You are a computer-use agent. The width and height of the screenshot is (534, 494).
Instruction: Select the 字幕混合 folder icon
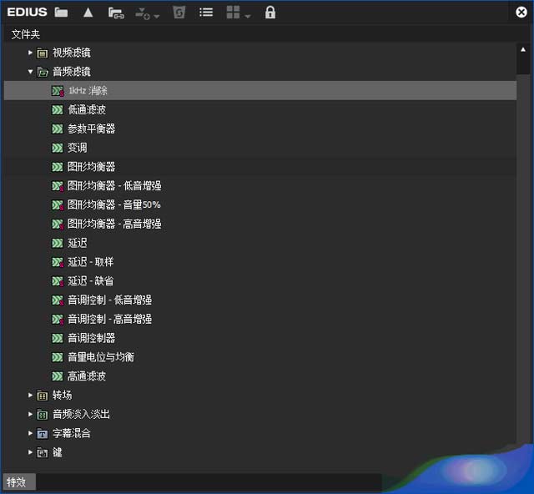[43, 434]
